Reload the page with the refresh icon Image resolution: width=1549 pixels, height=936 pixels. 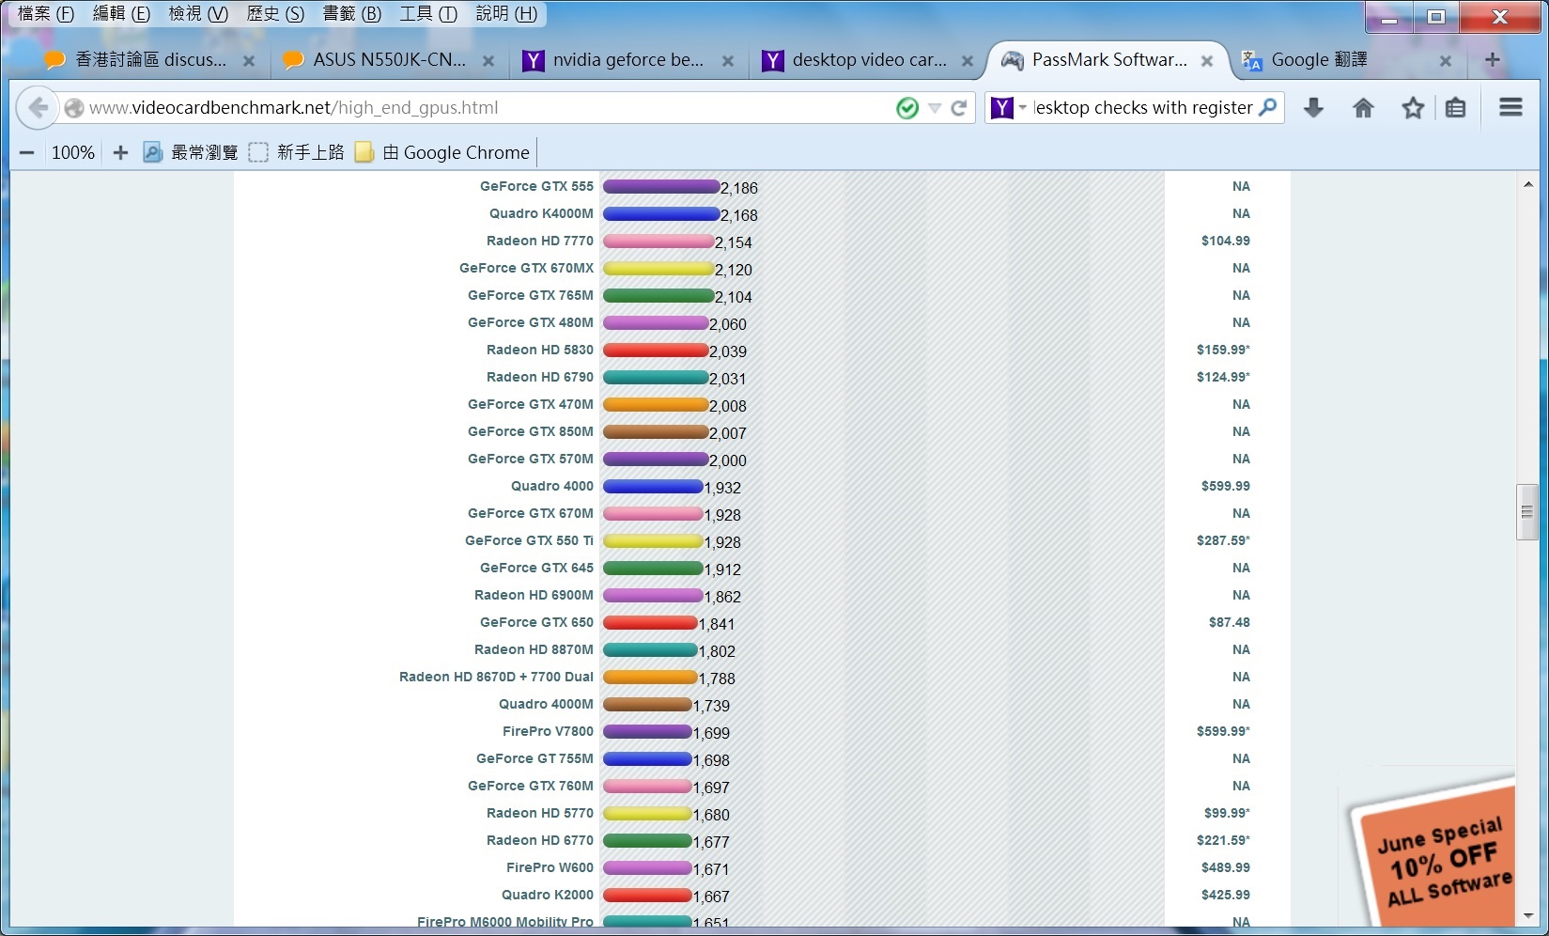[x=959, y=108]
